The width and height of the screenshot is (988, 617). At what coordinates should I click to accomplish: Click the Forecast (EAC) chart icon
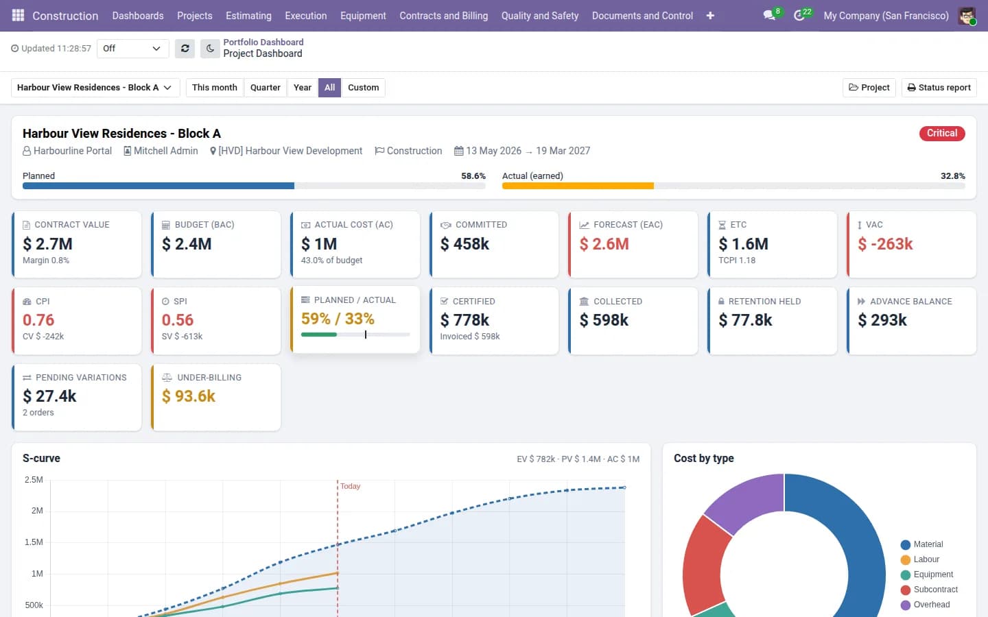(x=585, y=225)
